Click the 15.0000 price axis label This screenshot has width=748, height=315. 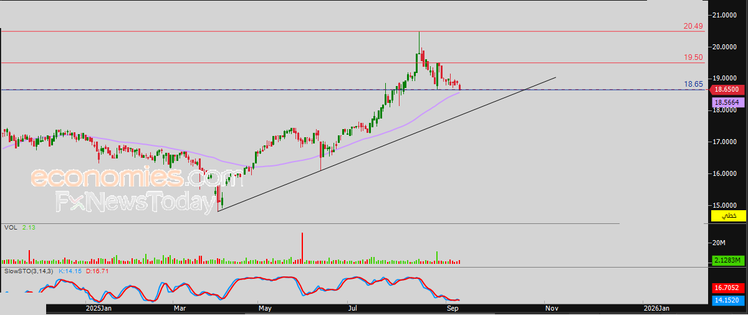(725, 205)
